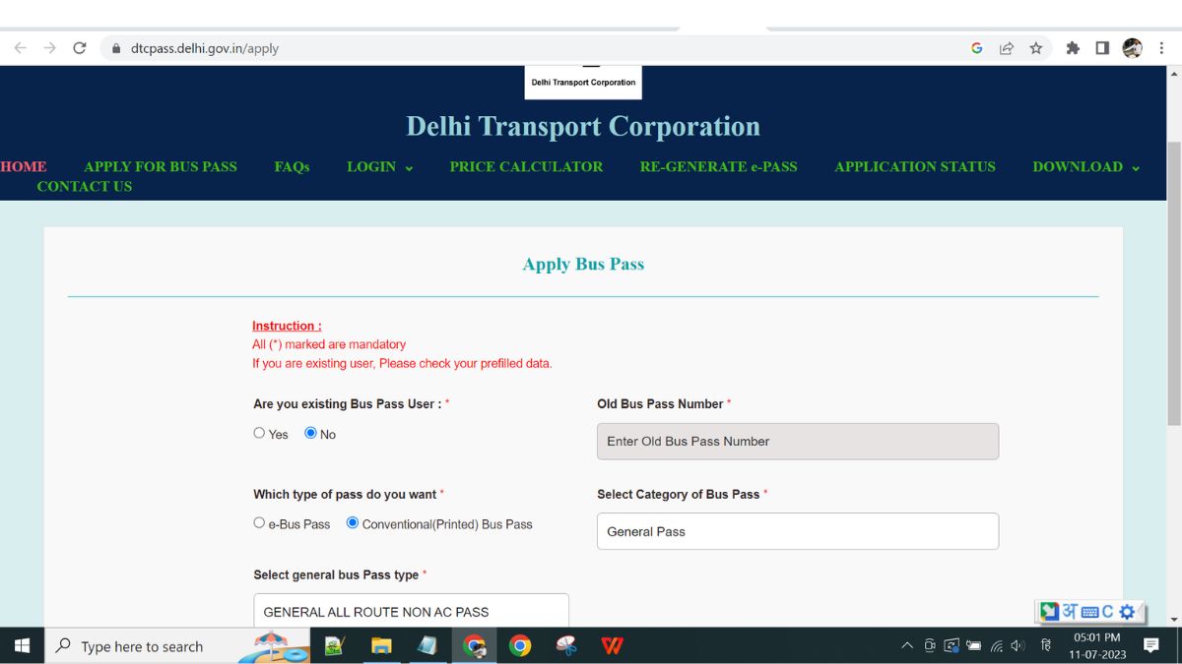Click the Google Input Tools logo icon

1049,611
